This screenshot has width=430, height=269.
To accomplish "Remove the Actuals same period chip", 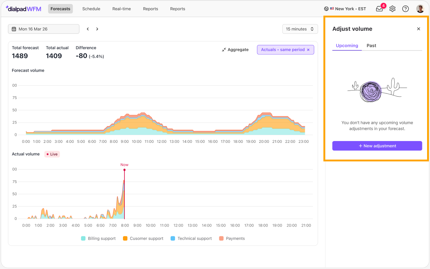I will pos(308,49).
